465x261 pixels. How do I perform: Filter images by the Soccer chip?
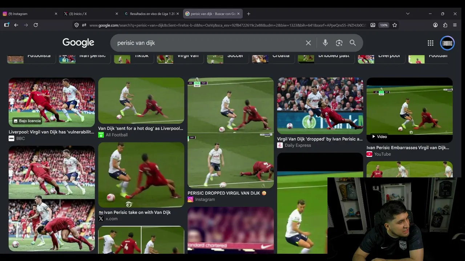(228, 57)
